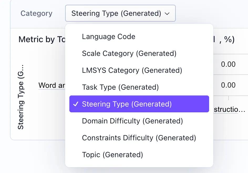Choose Scale Category (Generated) option
The width and height of the screenshot is (248, 173).
pyautogui.click(x=129, y=54)
